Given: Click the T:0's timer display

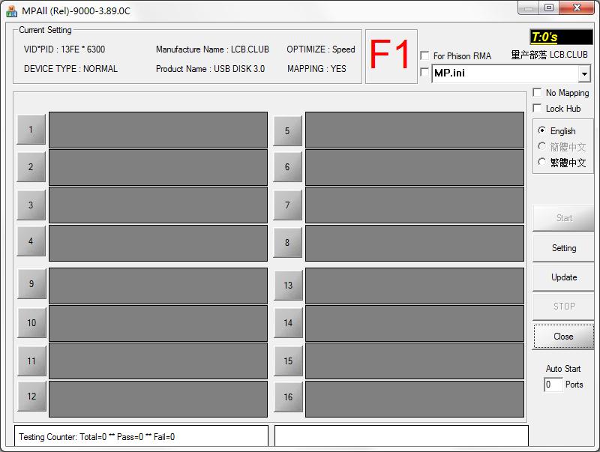Looking at the screenshot, I should tap(561, 37).
